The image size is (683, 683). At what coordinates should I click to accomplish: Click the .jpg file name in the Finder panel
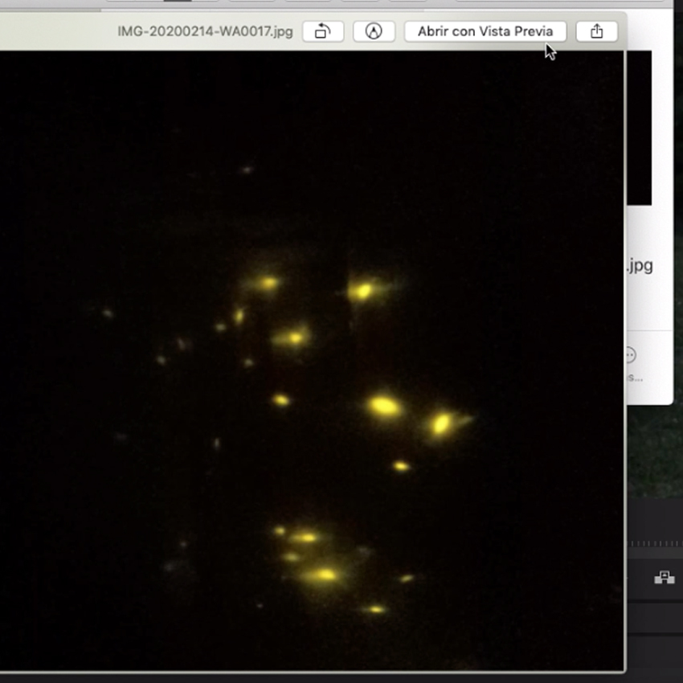[x=640, y=266]
